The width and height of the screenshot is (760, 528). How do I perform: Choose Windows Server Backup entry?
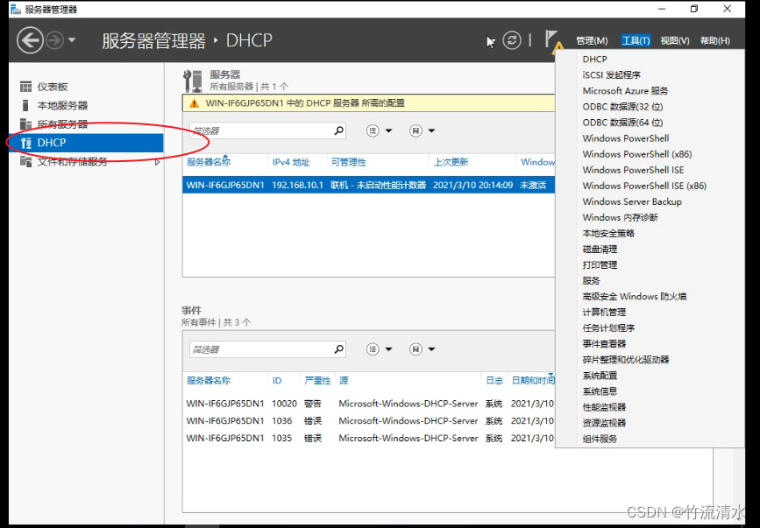pos(632,201)
